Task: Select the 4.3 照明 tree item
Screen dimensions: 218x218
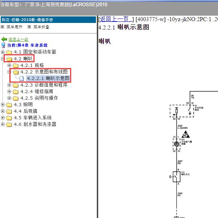Action: point(23,104)
